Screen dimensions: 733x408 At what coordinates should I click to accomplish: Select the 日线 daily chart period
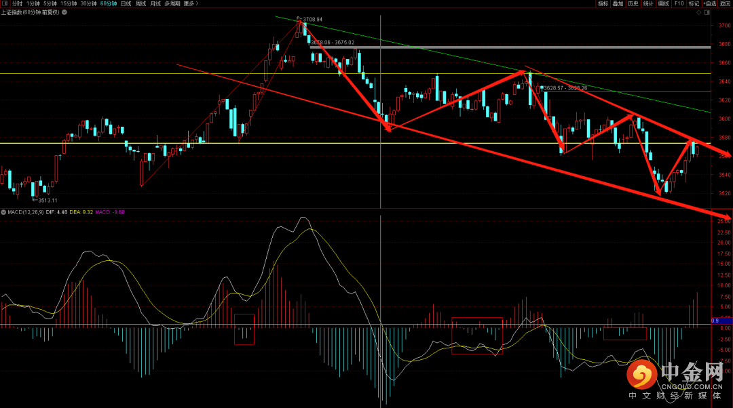coord(126,3)
